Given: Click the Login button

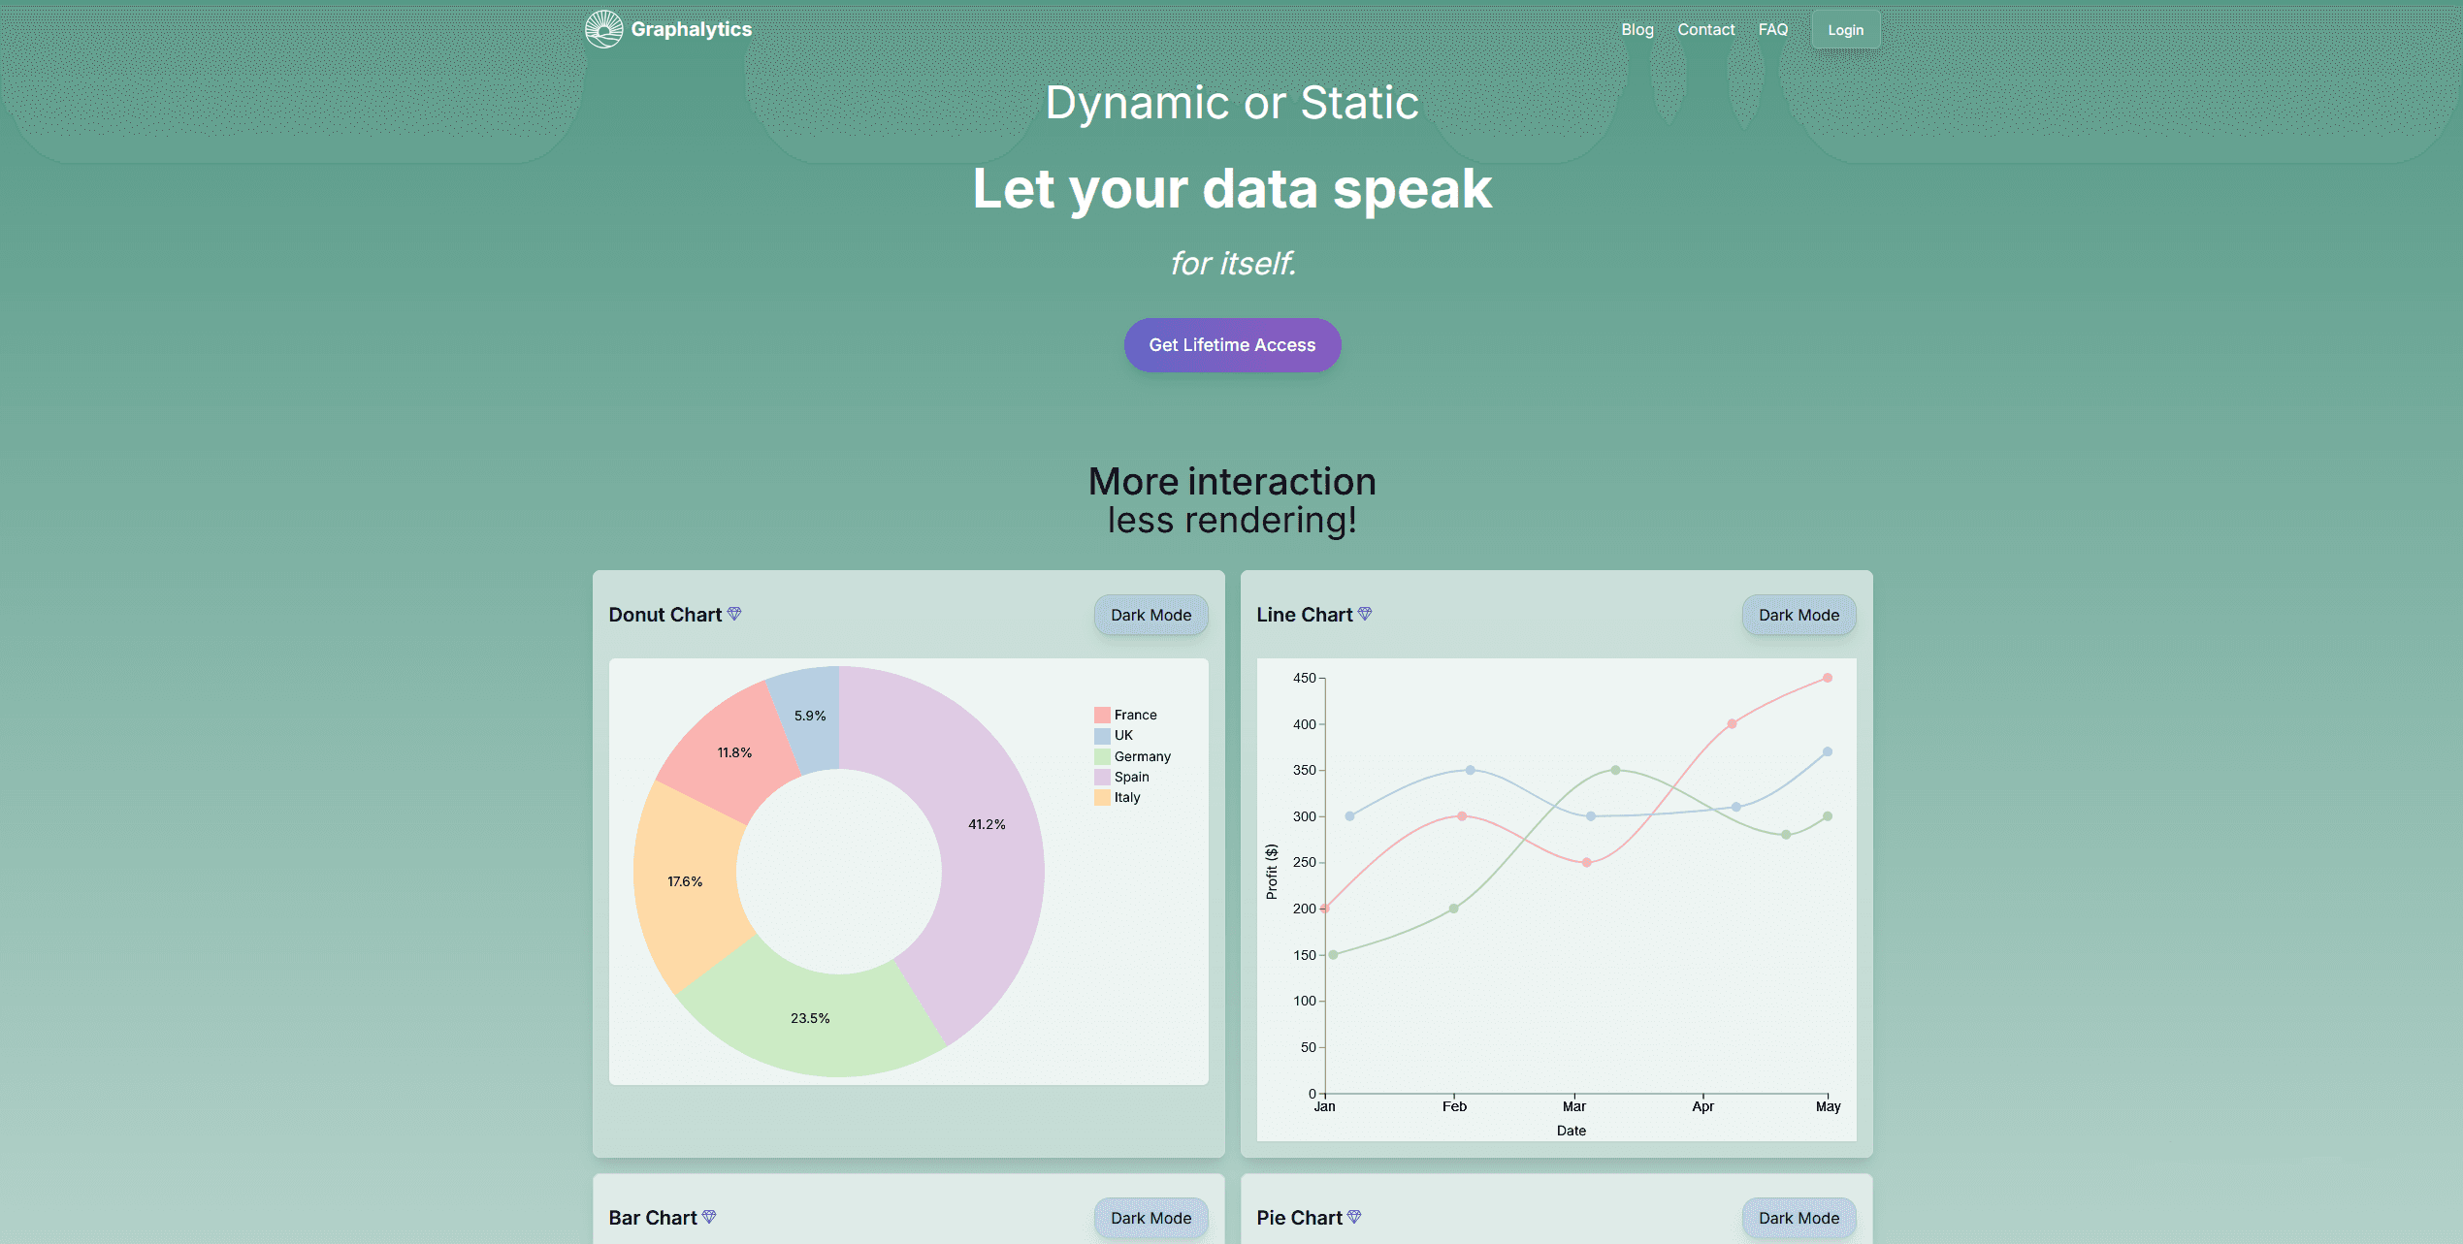Looking at the screenshot, I should point(1844,29).
